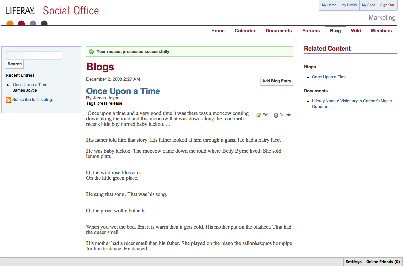404x266 pixels.
Task: Click the trash can Delete icon
Action: coord(276,115)
